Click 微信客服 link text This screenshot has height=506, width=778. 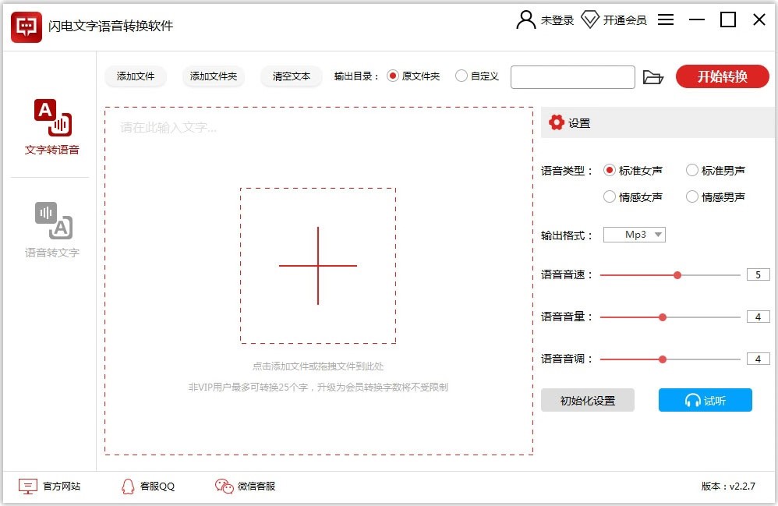click(256, 487)
